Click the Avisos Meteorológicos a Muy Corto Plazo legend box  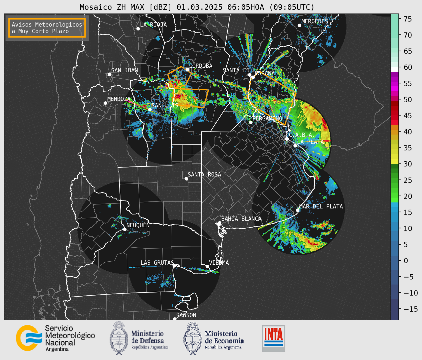[47, 28]
